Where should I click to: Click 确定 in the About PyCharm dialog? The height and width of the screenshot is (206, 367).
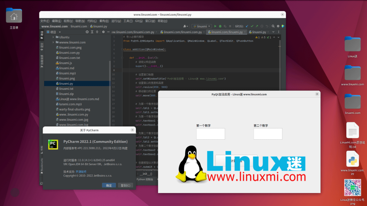point(109,185)
